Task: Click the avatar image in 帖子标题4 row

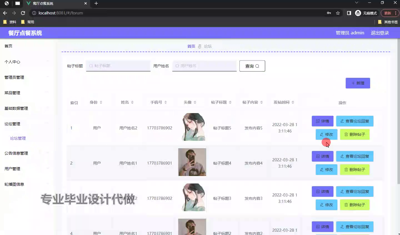Action: (192, 162)
